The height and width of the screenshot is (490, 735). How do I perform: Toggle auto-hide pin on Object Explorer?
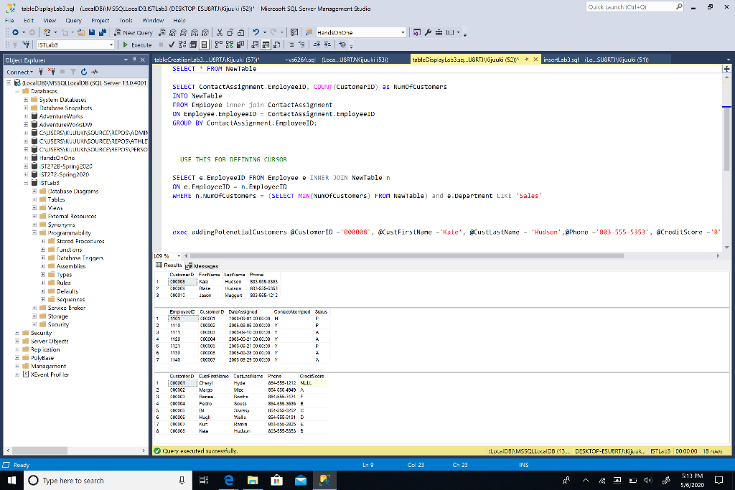pos(134,60)
